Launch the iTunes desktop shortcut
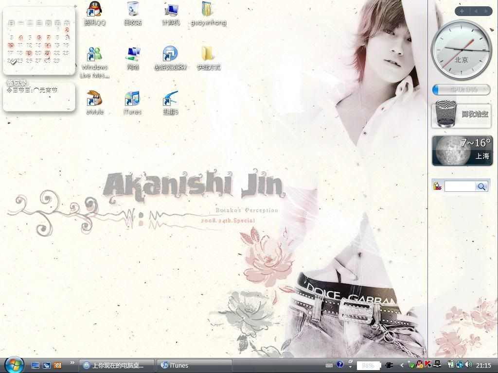Screen dimensions: 498x373 click(132, 99)
